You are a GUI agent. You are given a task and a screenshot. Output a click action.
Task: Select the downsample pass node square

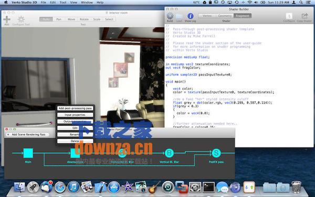pyautogui.click(x=75, y=153)
